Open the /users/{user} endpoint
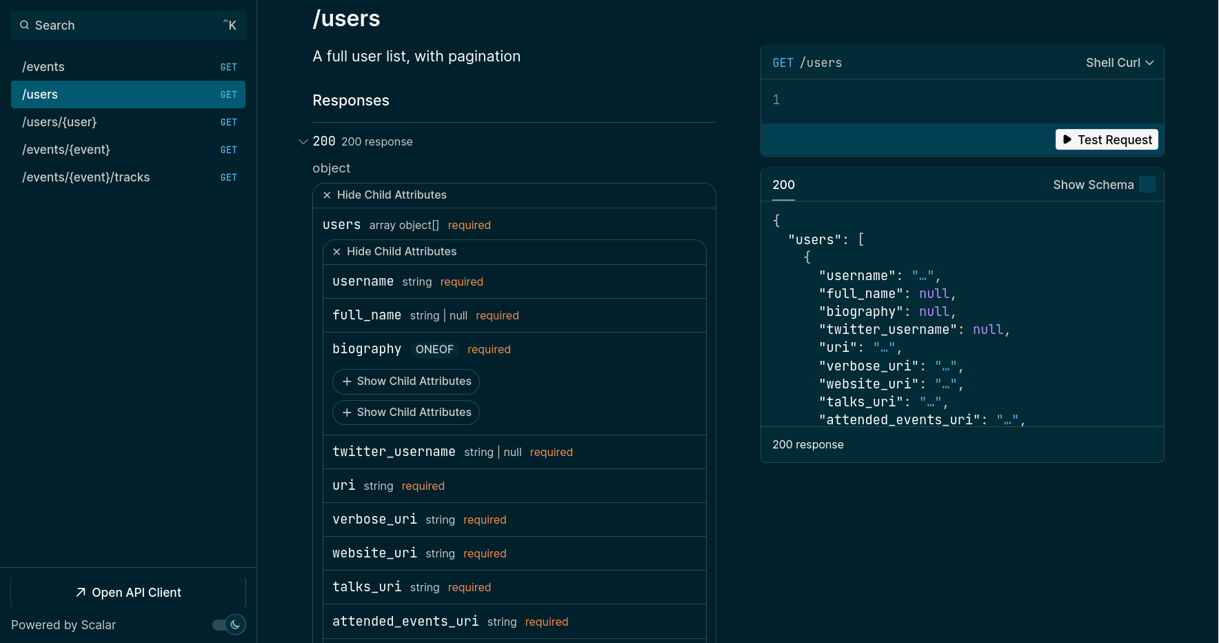Viewport: 1219px width, 643px height. pos(128,122)
